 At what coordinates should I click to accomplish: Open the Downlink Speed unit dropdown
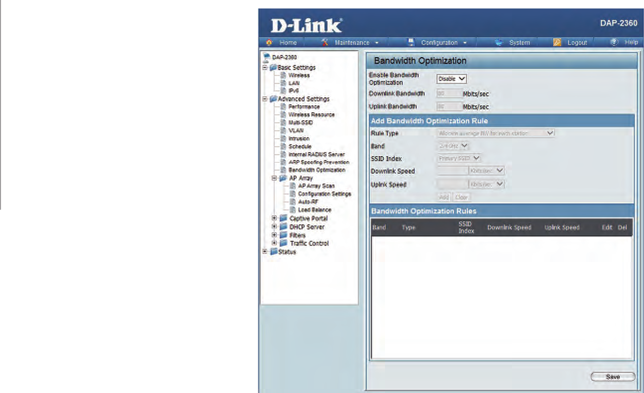pos(487,171)
